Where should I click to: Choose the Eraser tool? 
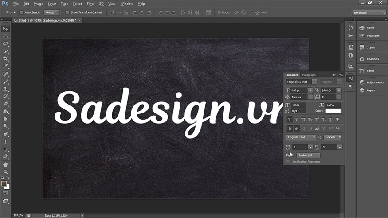5,104
